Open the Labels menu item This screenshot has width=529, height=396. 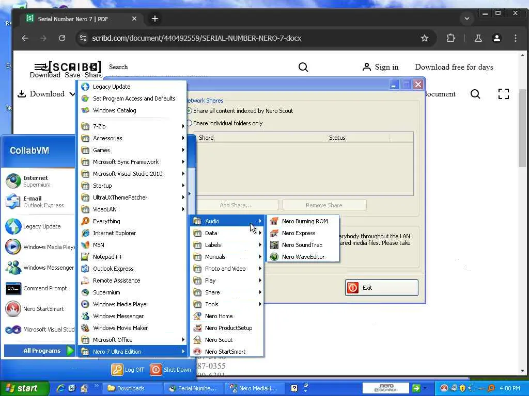[x=226, y=245]
